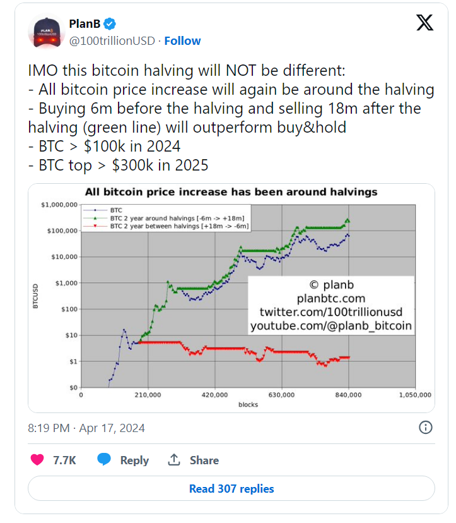Click the red legend entry between halvings

click(165, 226)
